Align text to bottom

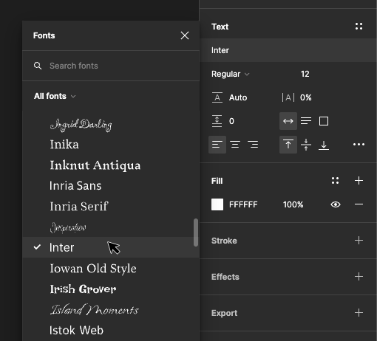coord(324,145)
